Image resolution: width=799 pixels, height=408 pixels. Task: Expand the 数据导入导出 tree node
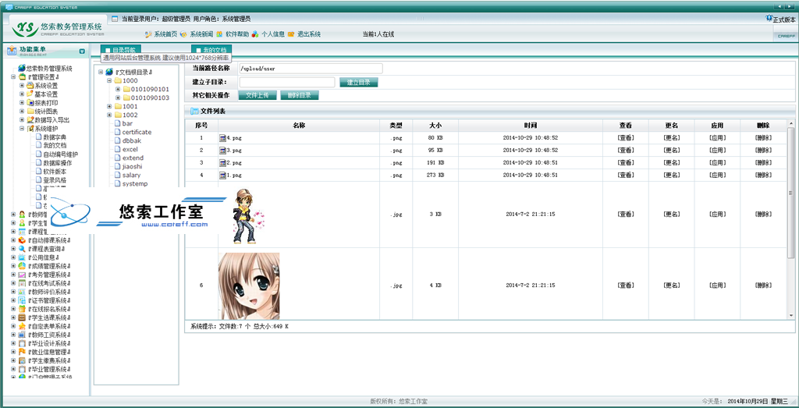(x=22, y=120)
